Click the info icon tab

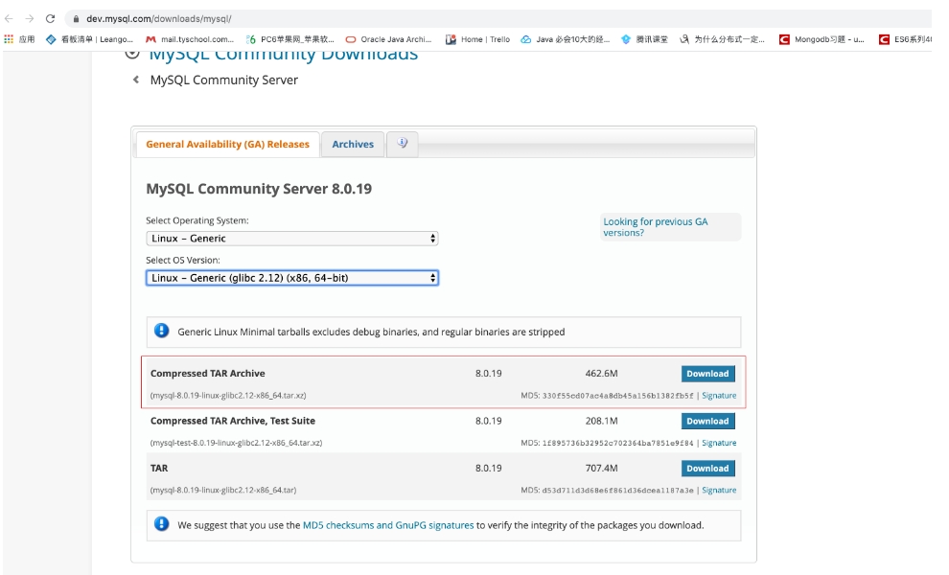pyautogui.click(x=402, y=144)
